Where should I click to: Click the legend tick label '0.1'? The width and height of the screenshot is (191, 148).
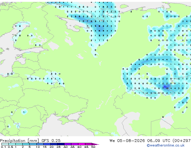pyautogui.click(x=3, y=147)
